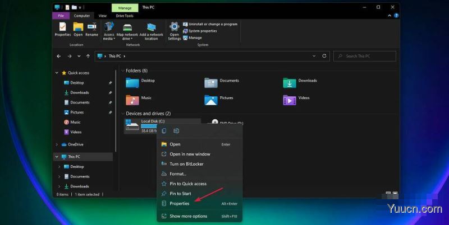Collapse the This PC tree node
Image resolution: width=449 pixels, height=225 pixels.
pyautogui.click(x=57, y=157)
